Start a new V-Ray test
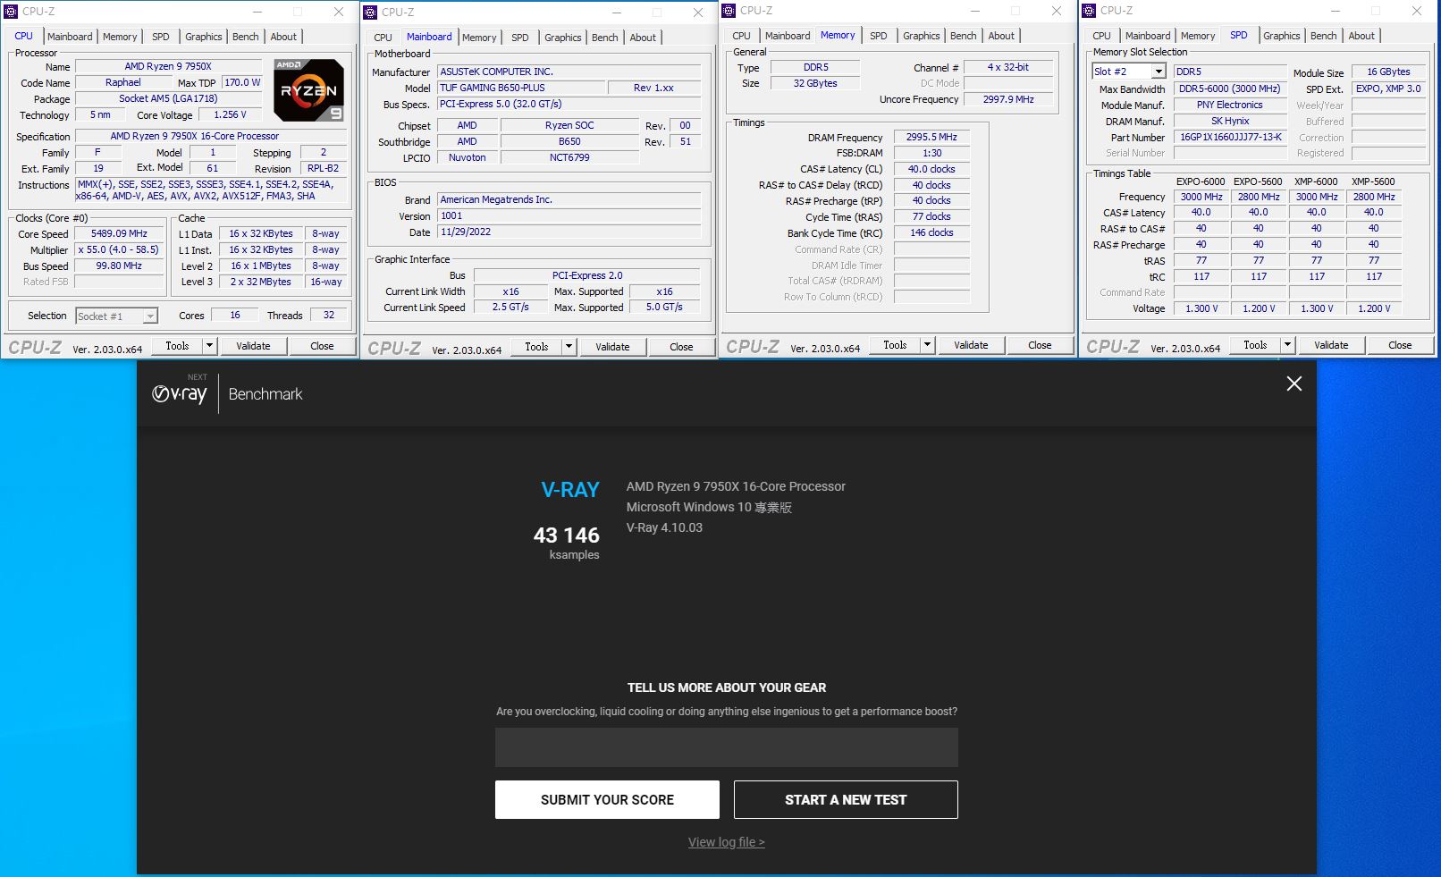The width and height of the screenshot is (1441, 877). click(846, 799)
